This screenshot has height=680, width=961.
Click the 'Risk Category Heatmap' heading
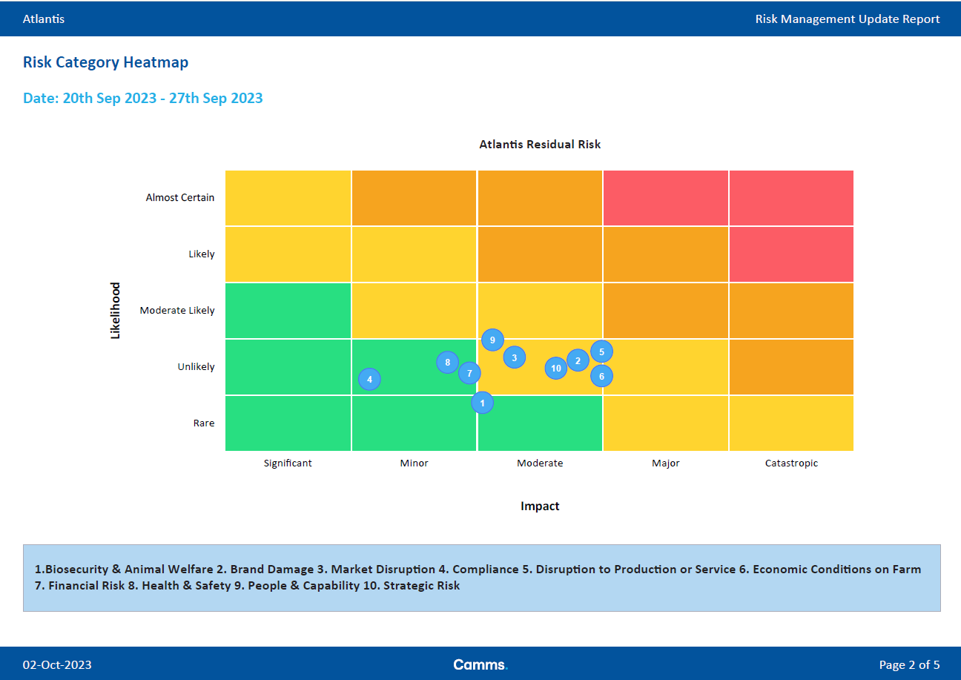tap(105, 62)
